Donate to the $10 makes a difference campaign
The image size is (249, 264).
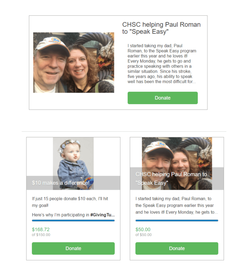(73, 248)
